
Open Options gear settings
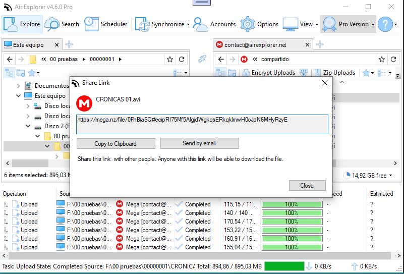click(x=259, y=24)
